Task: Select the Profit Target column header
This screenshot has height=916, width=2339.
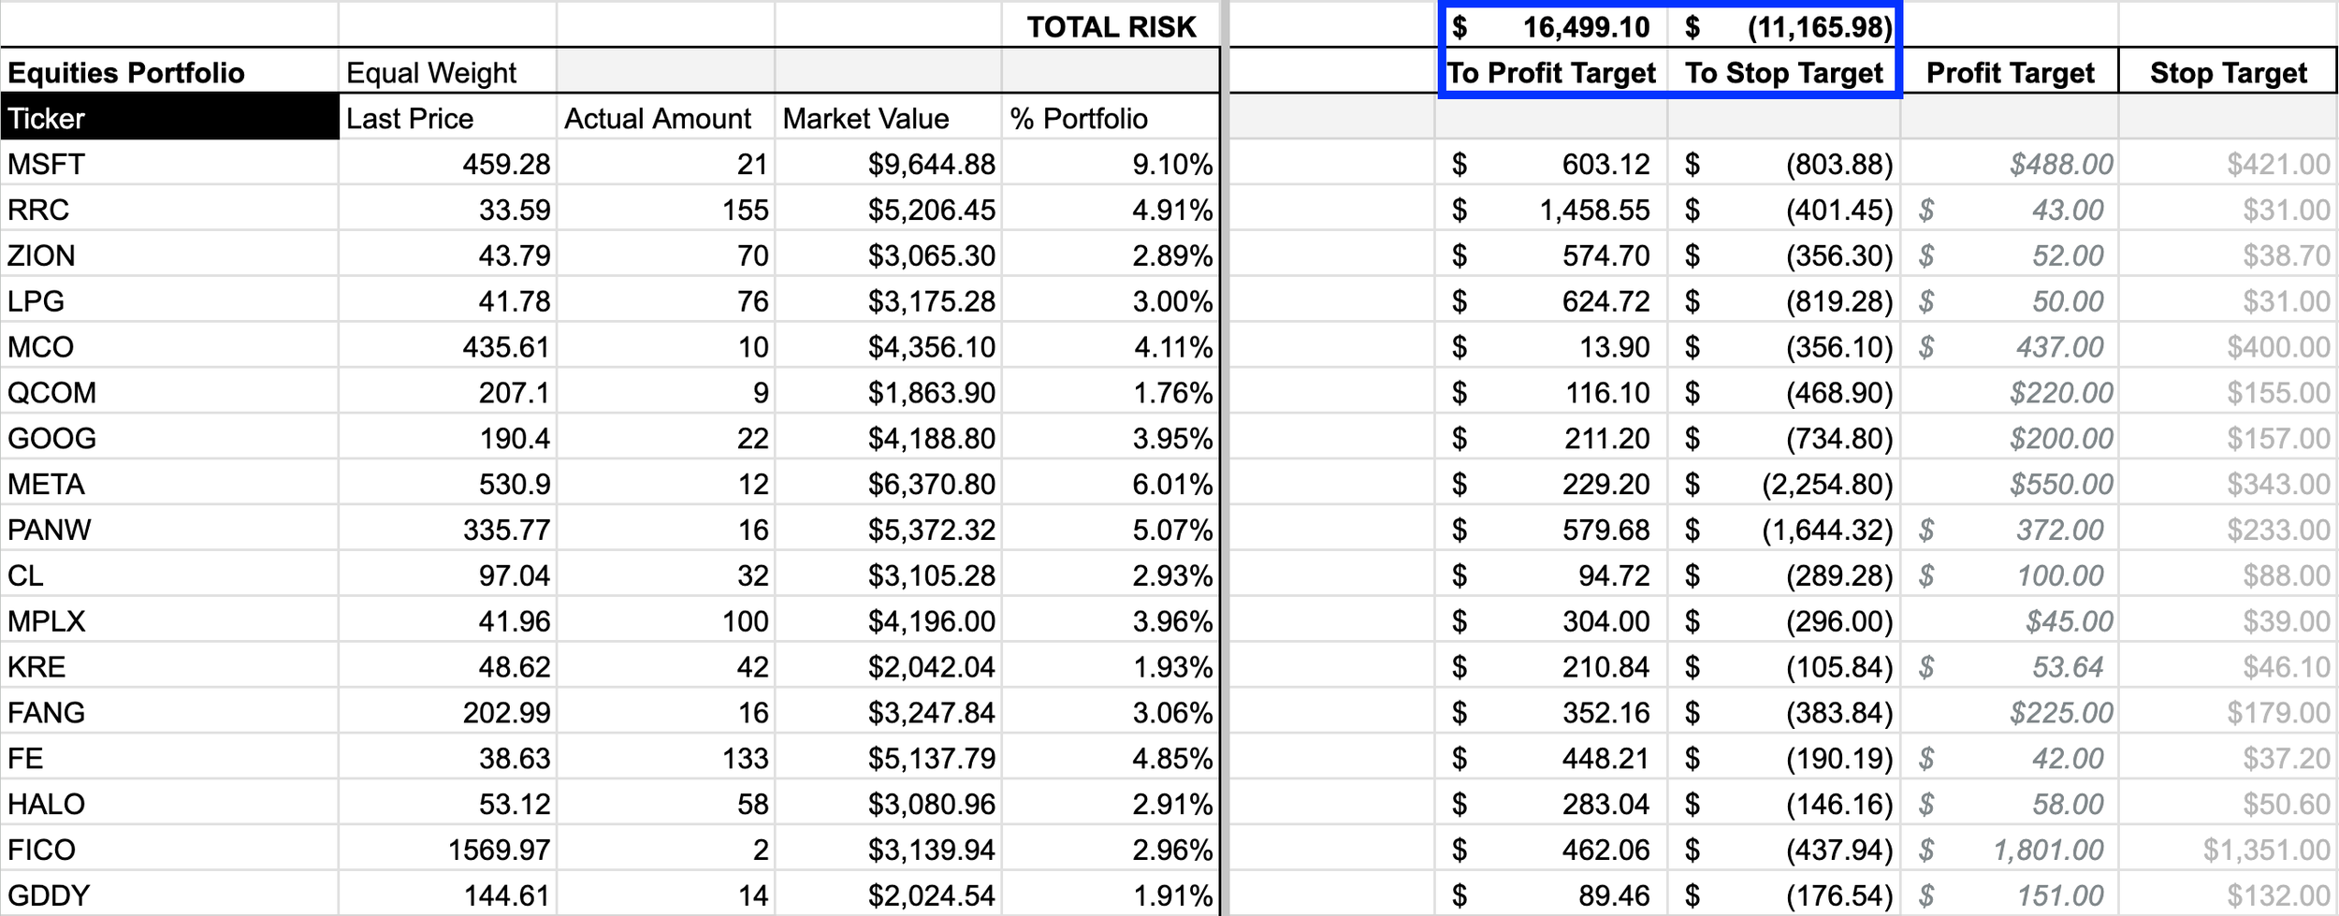Action: (2010, 72)
